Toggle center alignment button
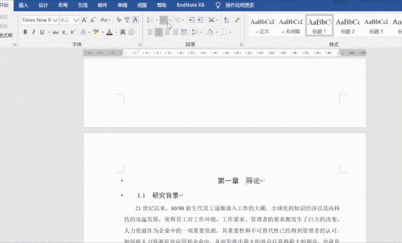Screen dimensions: 402x243 (159, 32)
